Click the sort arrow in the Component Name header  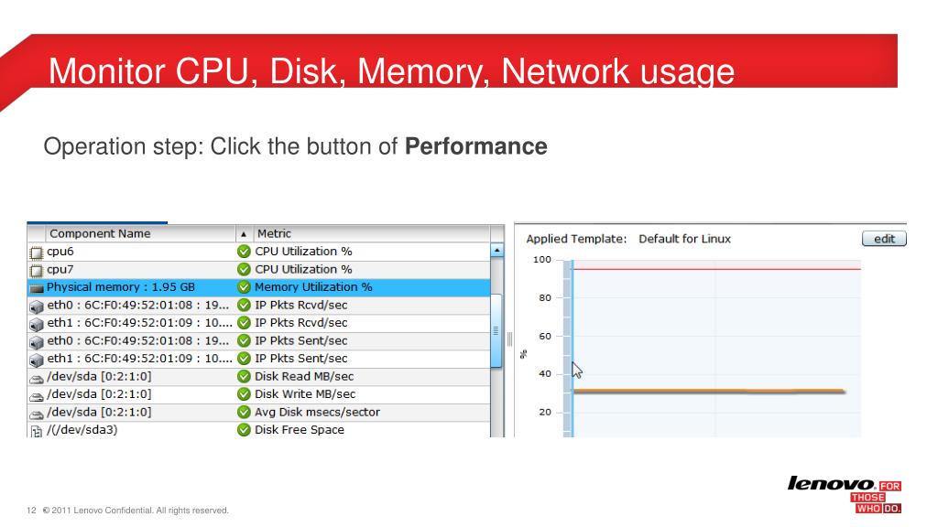click(x=243, y=234)
